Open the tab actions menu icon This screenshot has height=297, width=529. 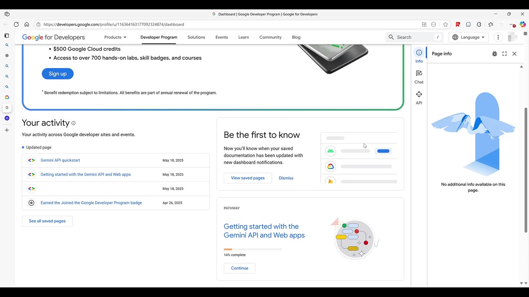7,35
